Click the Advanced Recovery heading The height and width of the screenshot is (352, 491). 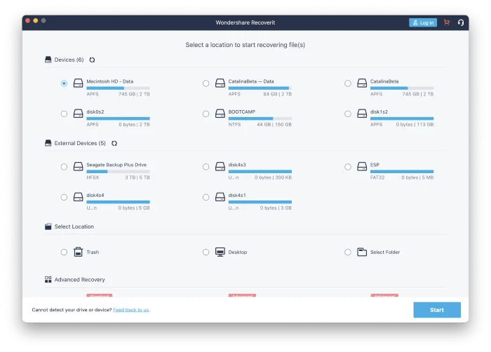(79, 279)
